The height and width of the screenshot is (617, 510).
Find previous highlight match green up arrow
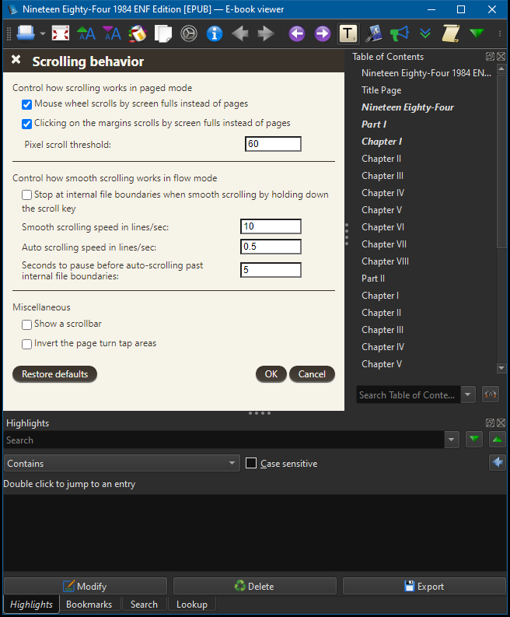497,440
